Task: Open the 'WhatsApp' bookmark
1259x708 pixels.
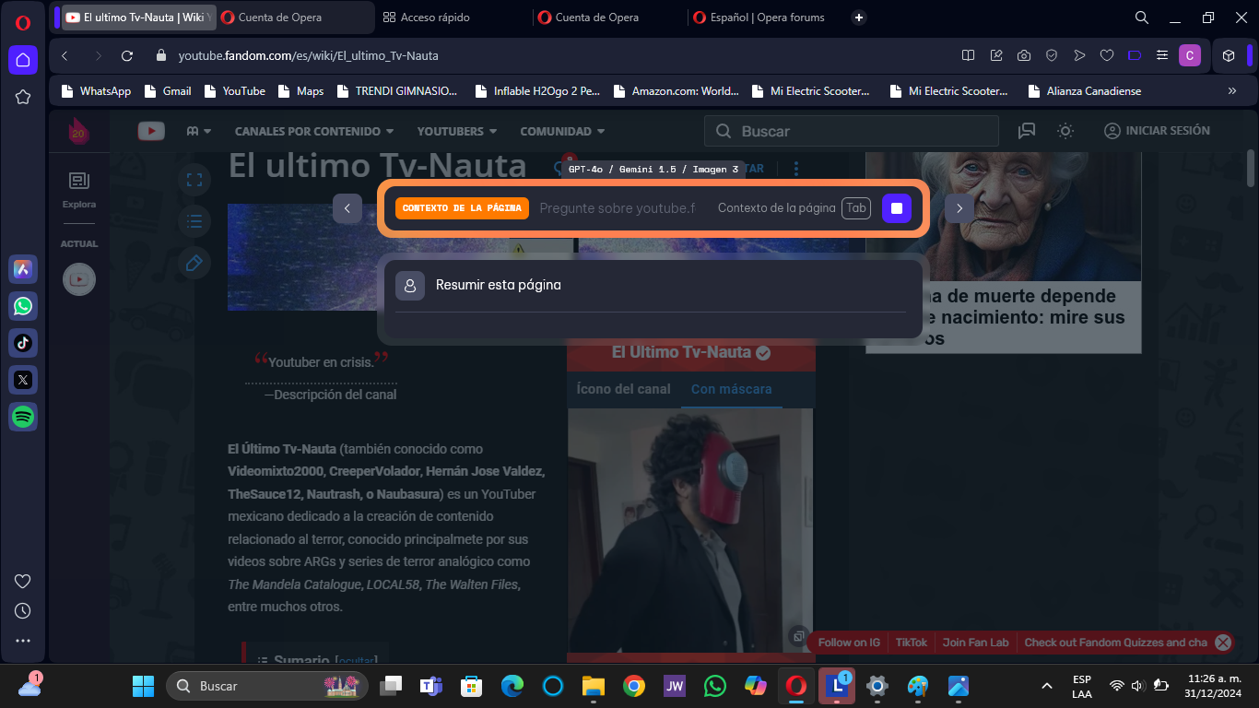Action: click(x=96, y=91)
